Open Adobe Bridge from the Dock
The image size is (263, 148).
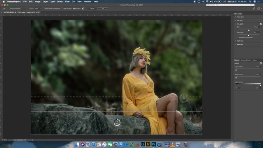[x=148, y=144]
